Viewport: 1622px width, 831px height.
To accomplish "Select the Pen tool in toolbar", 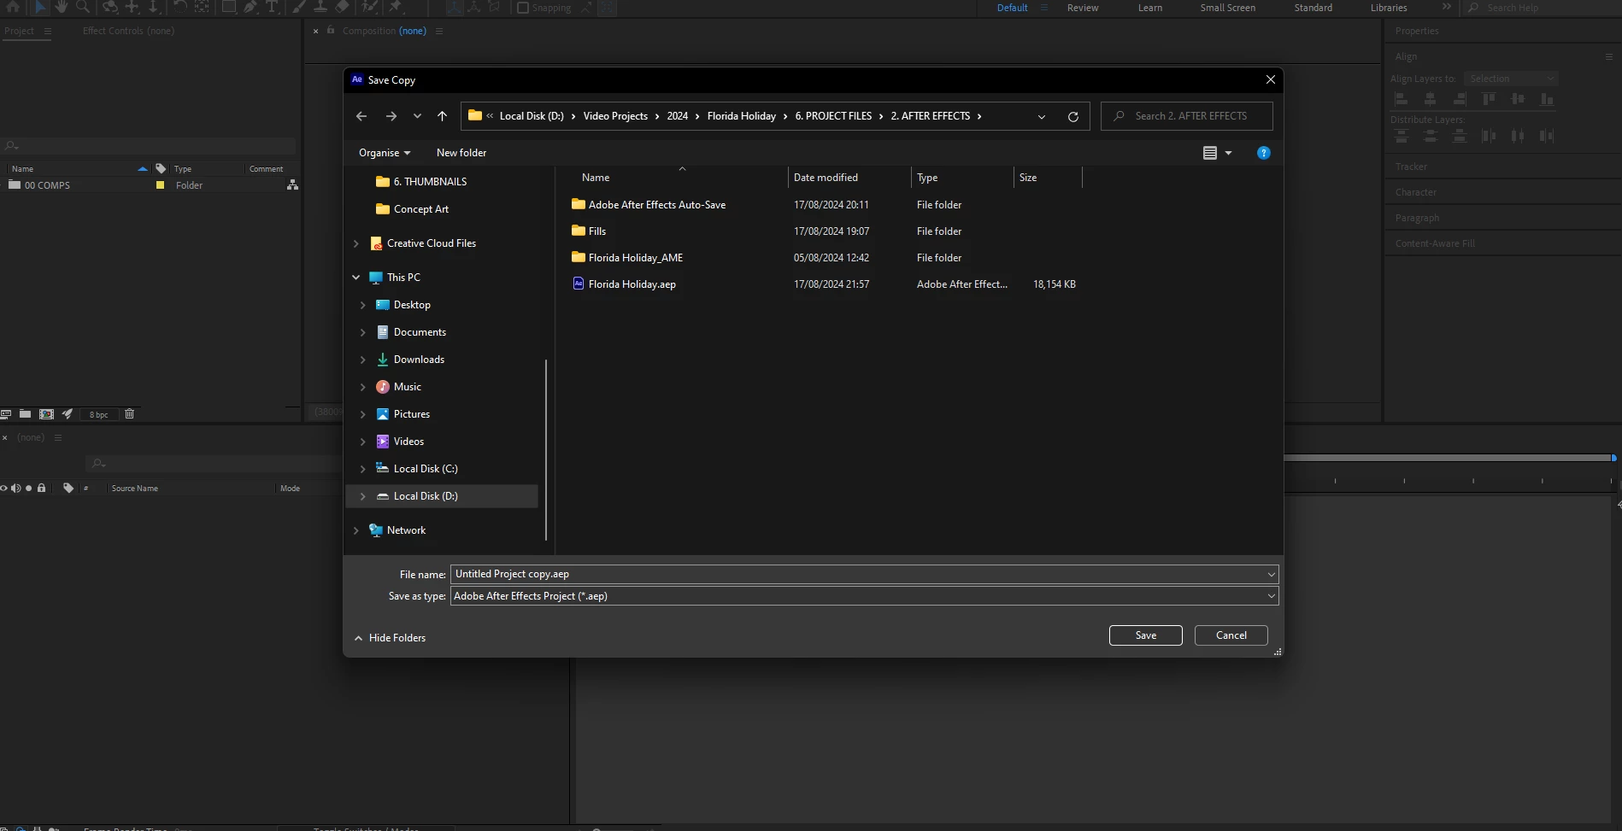I will [250, 7].
